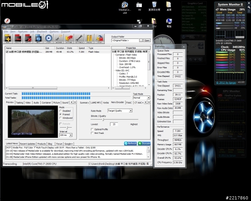Click System Monitor II wrench settings icon
Viewport: 251px width, 201px height.
(x=249, y=7)
